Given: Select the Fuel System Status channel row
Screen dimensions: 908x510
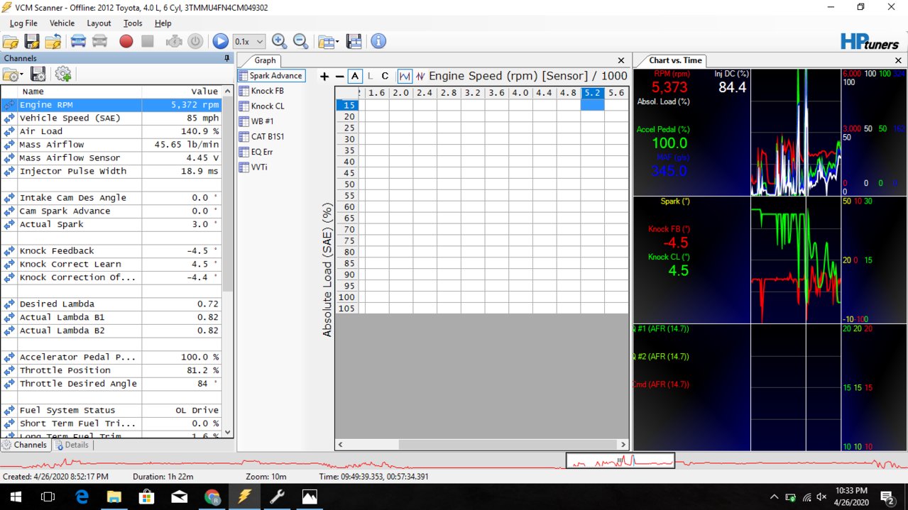Looking at the screenshot, I should click(111, 410).
